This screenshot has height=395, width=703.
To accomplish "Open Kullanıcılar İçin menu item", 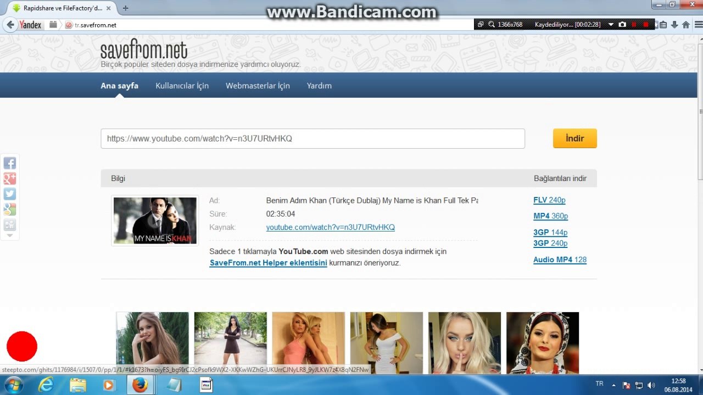I will (182, 86).
